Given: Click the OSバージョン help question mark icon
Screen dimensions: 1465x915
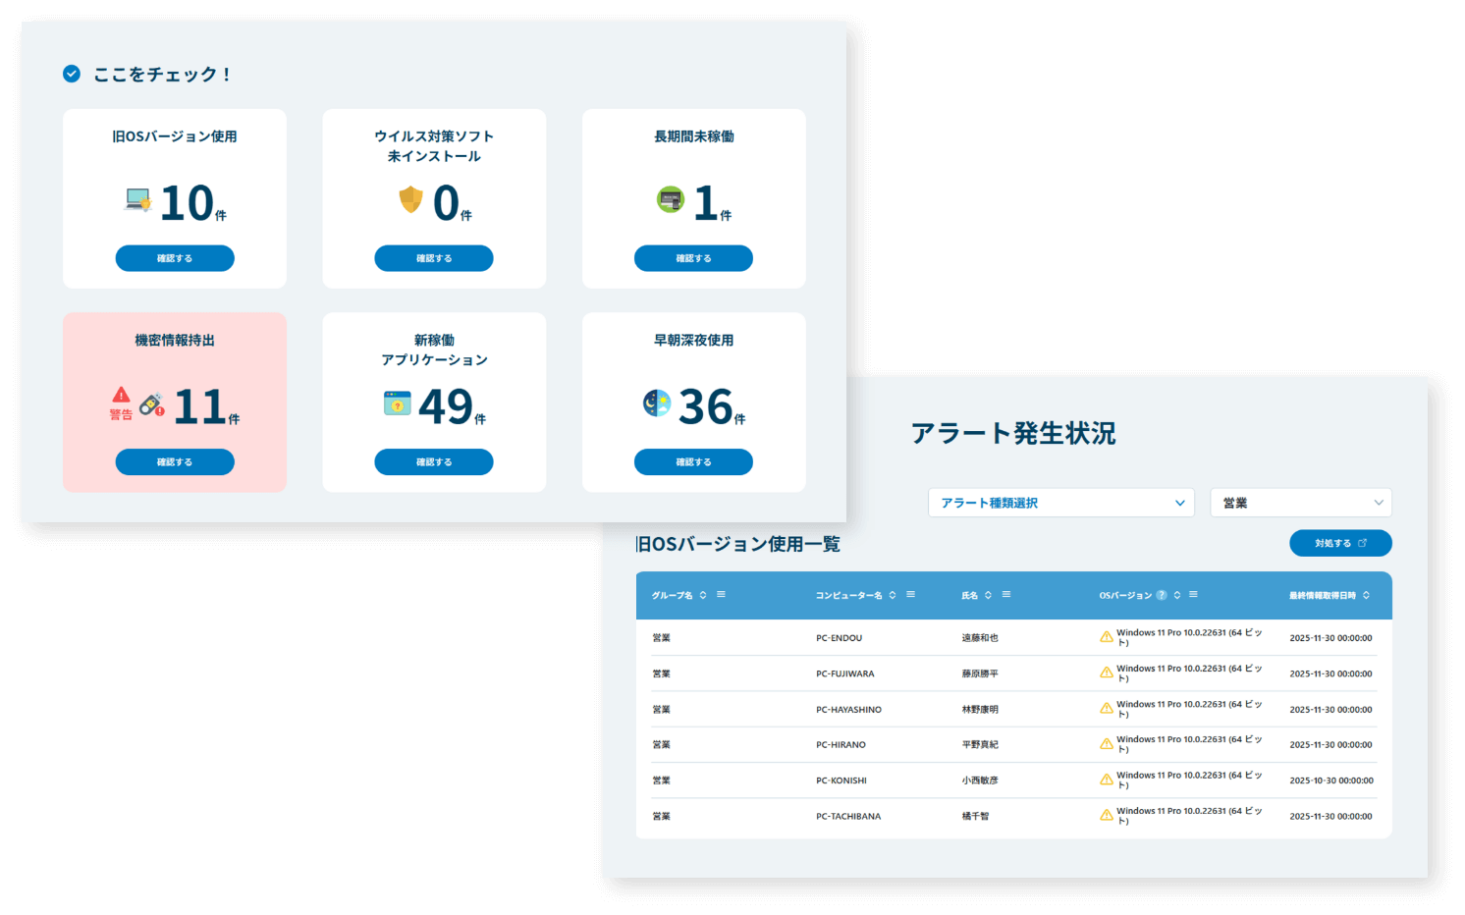Looking at the screenshot, I should coord(1162,595).
